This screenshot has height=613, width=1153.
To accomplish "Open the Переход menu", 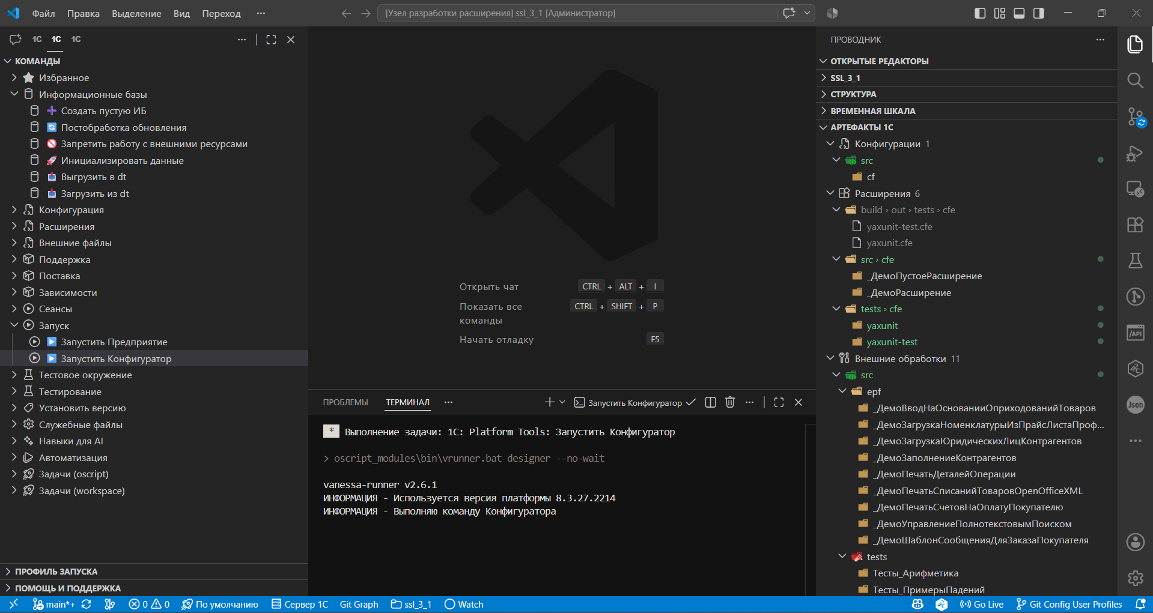I will [x=221, y=13].
